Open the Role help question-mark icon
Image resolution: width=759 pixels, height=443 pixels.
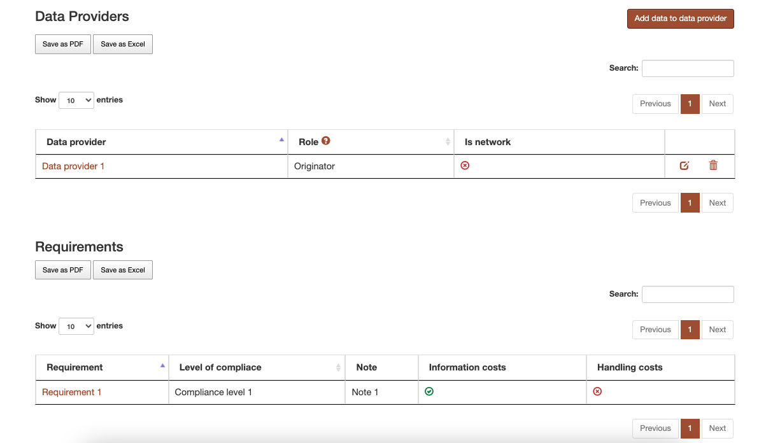coord(326,141)
